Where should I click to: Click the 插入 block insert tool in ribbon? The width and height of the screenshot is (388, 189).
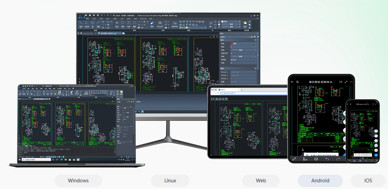point(211,24)
